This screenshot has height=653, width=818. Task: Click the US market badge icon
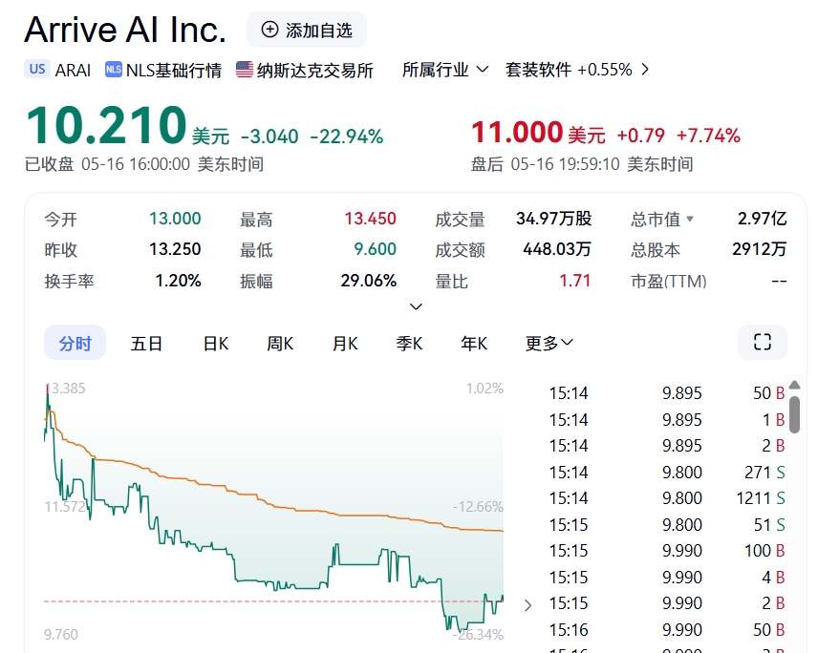[37, 69]
